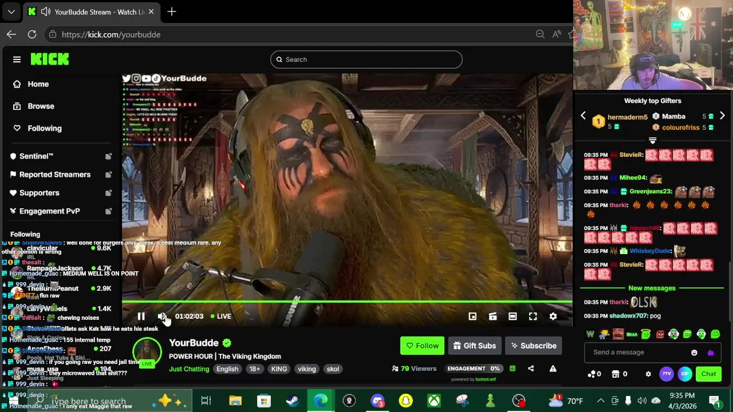Click the Just Chatting category link
This screenshot has height=412, width=733.
pyautogui.click(x=189, y=369)
